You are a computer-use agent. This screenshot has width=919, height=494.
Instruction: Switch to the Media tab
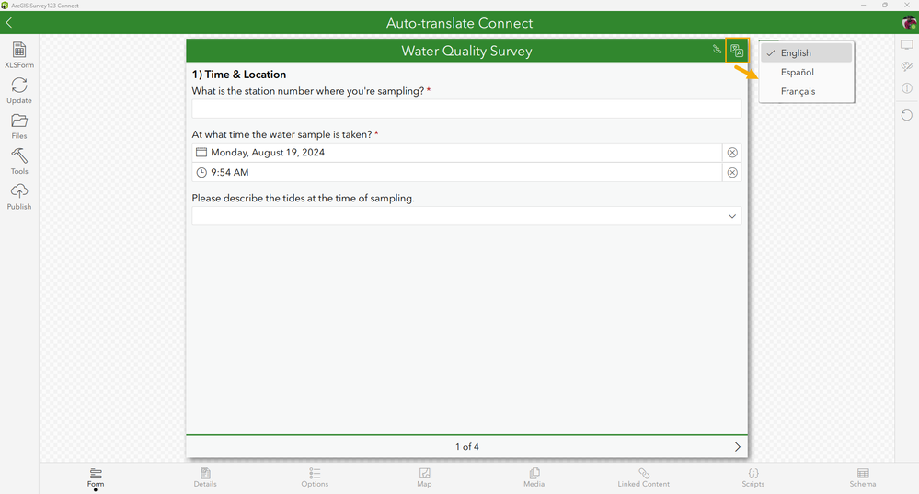click(534, 477)
